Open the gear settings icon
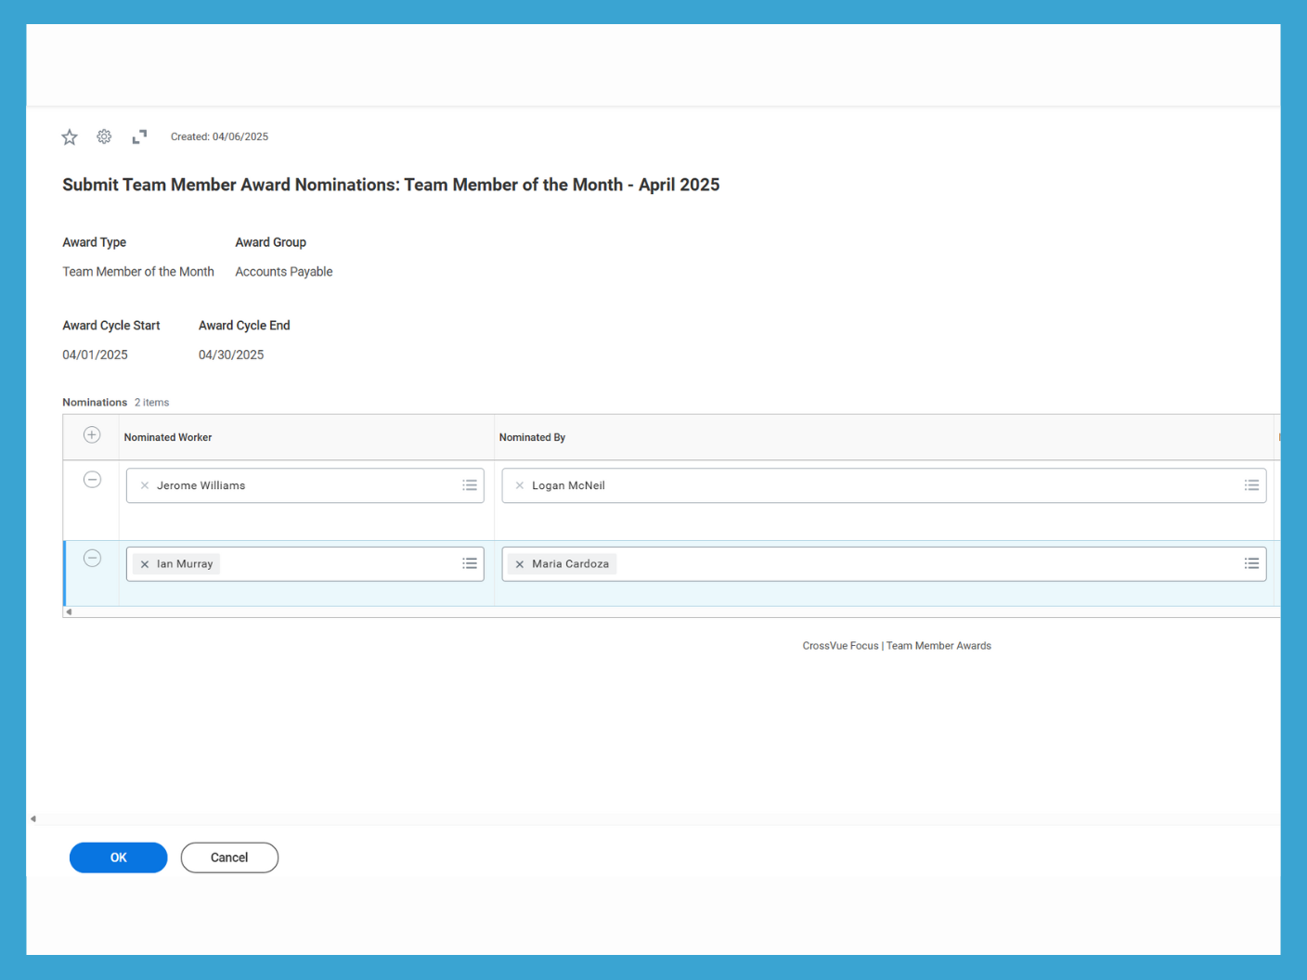This screenshot has height=980, width=1307. 103,136
